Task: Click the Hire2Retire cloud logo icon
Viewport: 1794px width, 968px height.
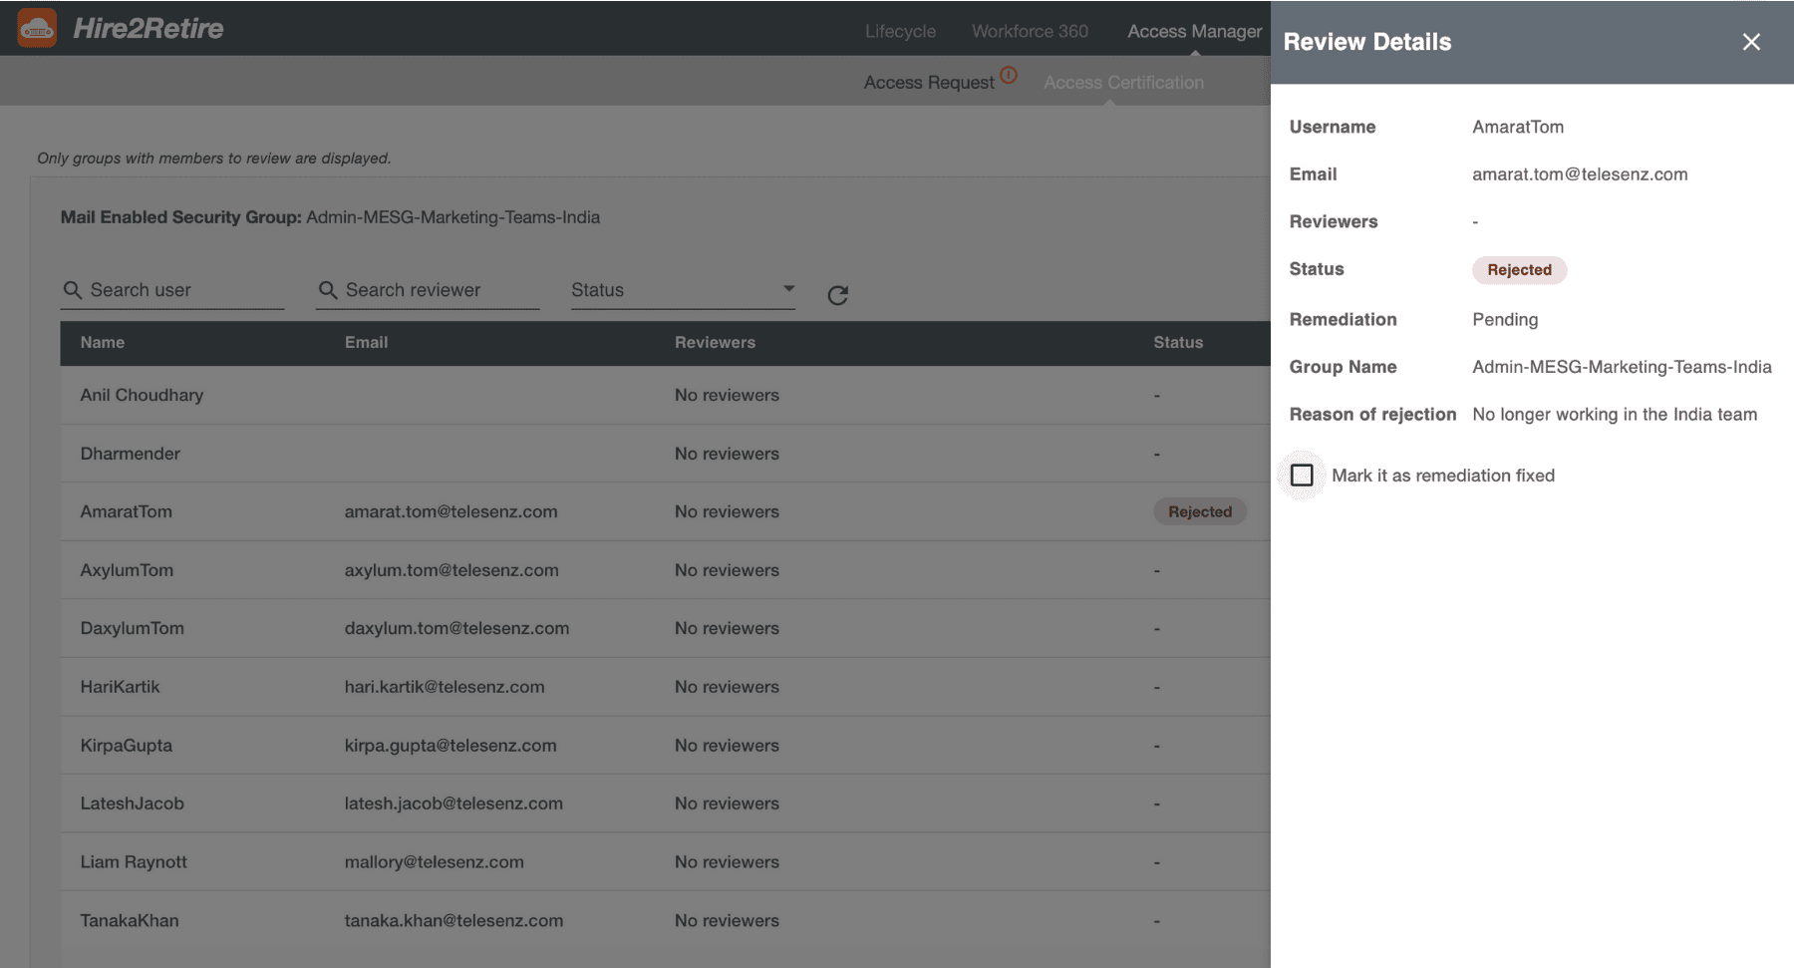Action: (x=37, y=27)
